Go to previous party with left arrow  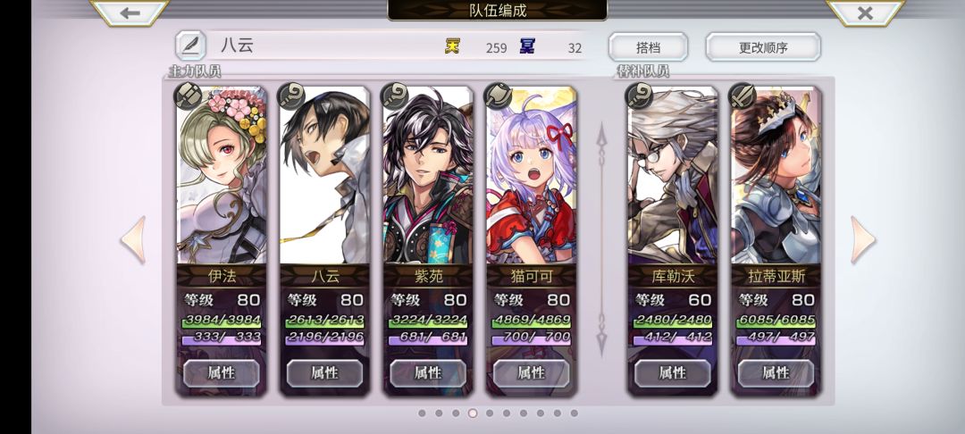click(x=133, y=239)
